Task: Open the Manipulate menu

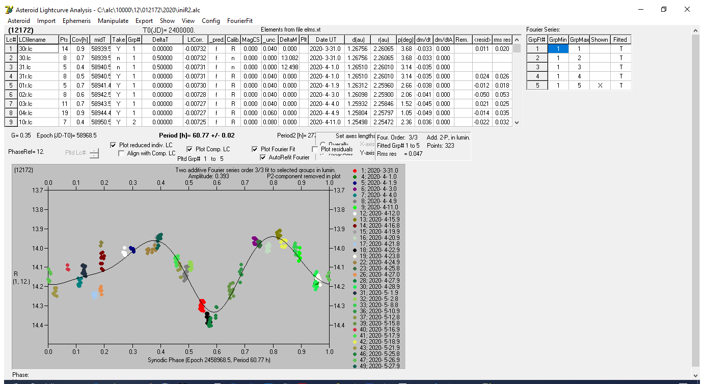Action: tap(113, 21)
